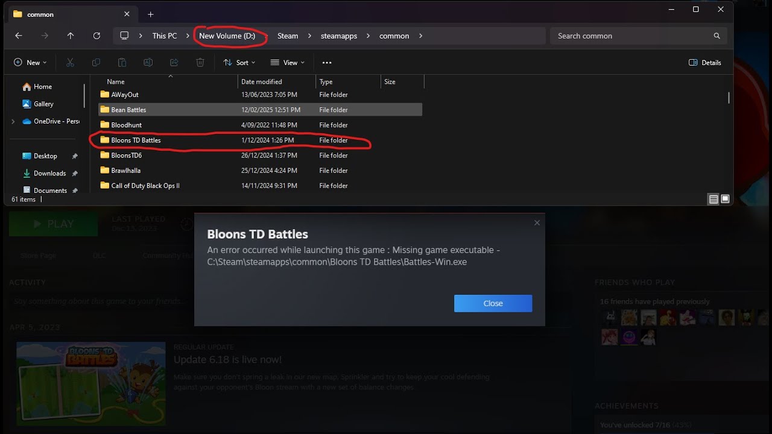Select the Bean Battles folder

[x=260, y=110]
